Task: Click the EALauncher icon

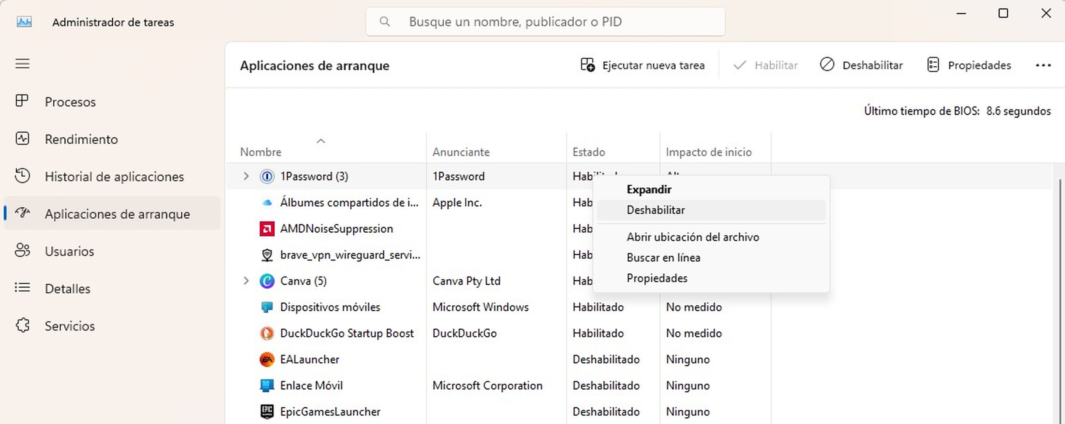Action: 267,360
